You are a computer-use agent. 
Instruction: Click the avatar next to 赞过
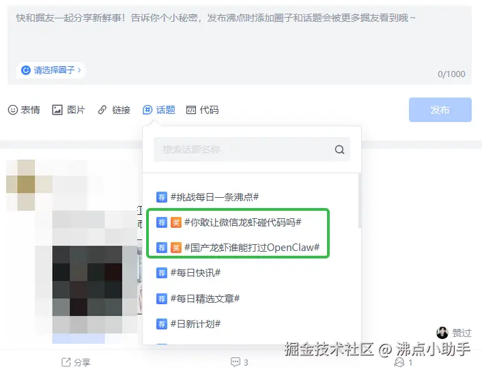(x=442, y=332)
